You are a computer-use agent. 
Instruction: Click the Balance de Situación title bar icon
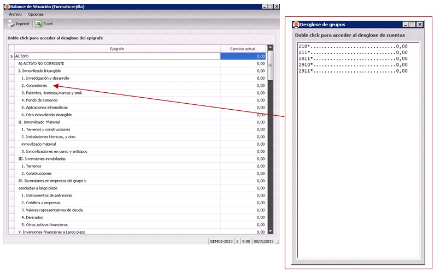(6, 6)
